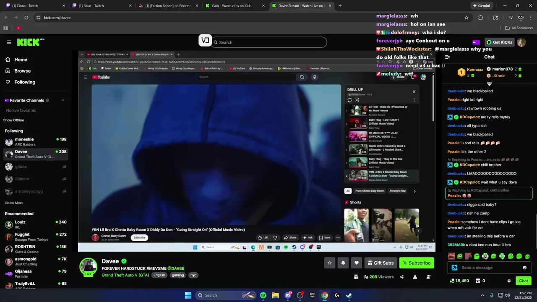Click the Kick search box
The height and width of the screenshot is (302, 537).
pyautogui.click(x=269, y=42)
